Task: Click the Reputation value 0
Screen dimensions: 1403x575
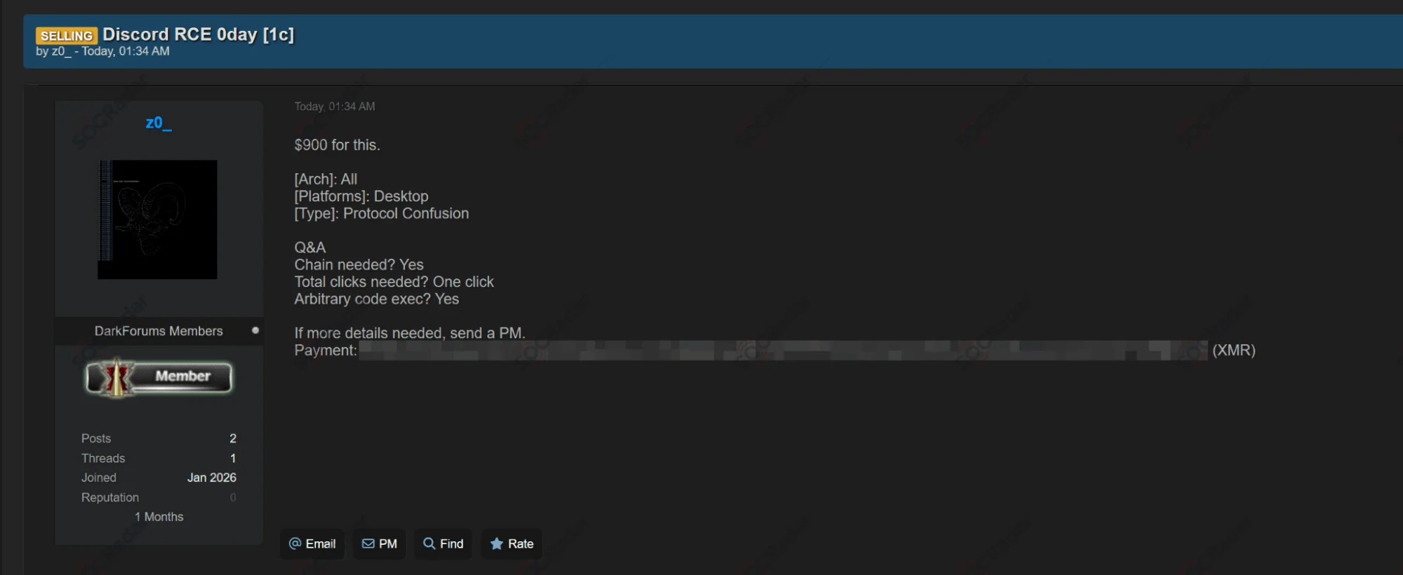Action: click(233, 497)
